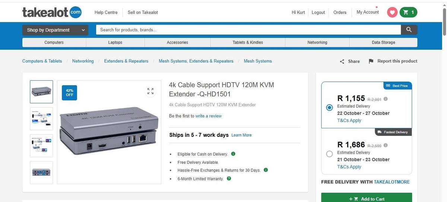Click T&Cs Apply under R 1,686 offer

(x=349, y=167)
